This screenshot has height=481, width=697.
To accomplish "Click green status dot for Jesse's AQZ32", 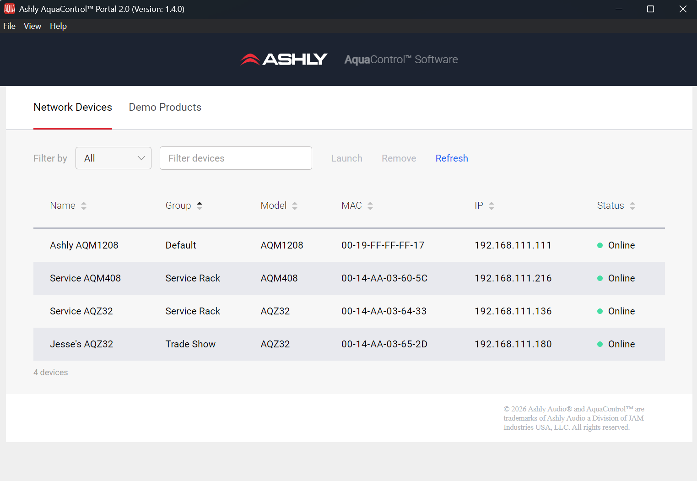I will [600, 344].
